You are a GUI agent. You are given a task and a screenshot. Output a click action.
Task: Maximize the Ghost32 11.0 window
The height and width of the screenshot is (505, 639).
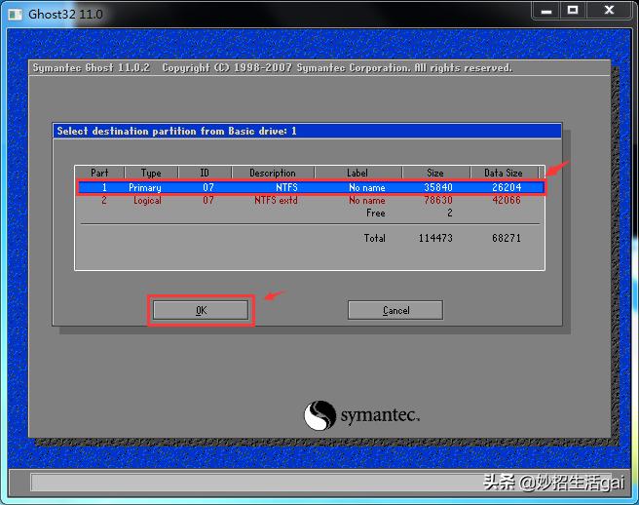point(573,10)
